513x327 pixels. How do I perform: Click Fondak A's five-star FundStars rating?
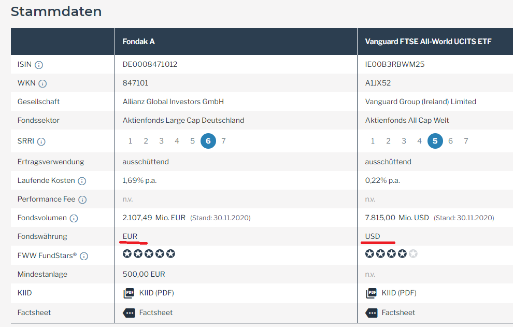[x=149, y=254]
